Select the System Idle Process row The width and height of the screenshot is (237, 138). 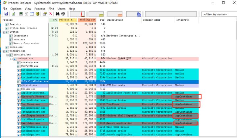[100, 28]
